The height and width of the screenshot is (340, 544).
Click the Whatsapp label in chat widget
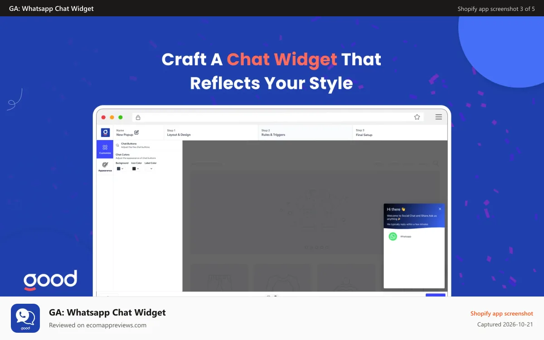[406, 237]
